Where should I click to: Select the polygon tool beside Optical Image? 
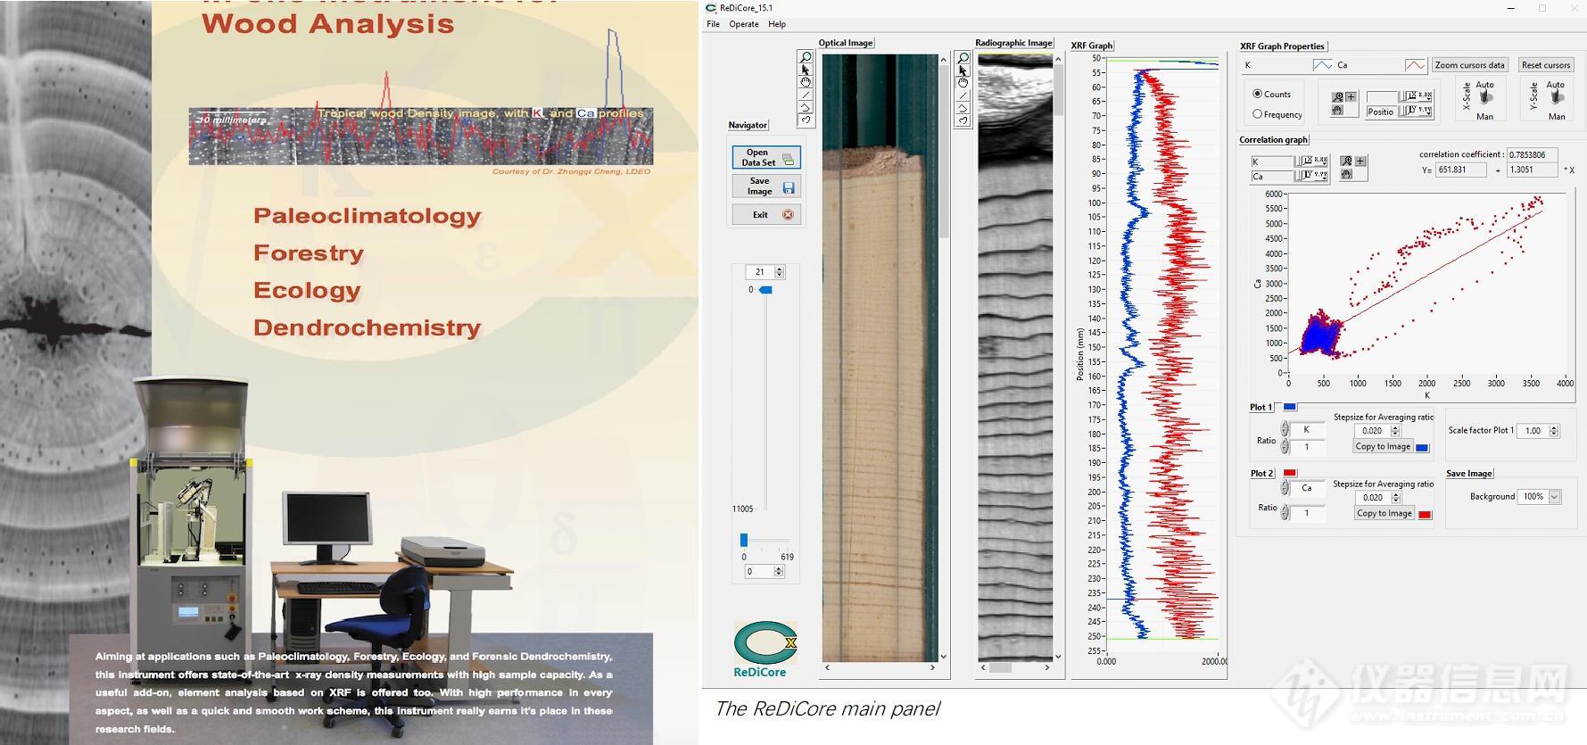click(x=805, y=107)
